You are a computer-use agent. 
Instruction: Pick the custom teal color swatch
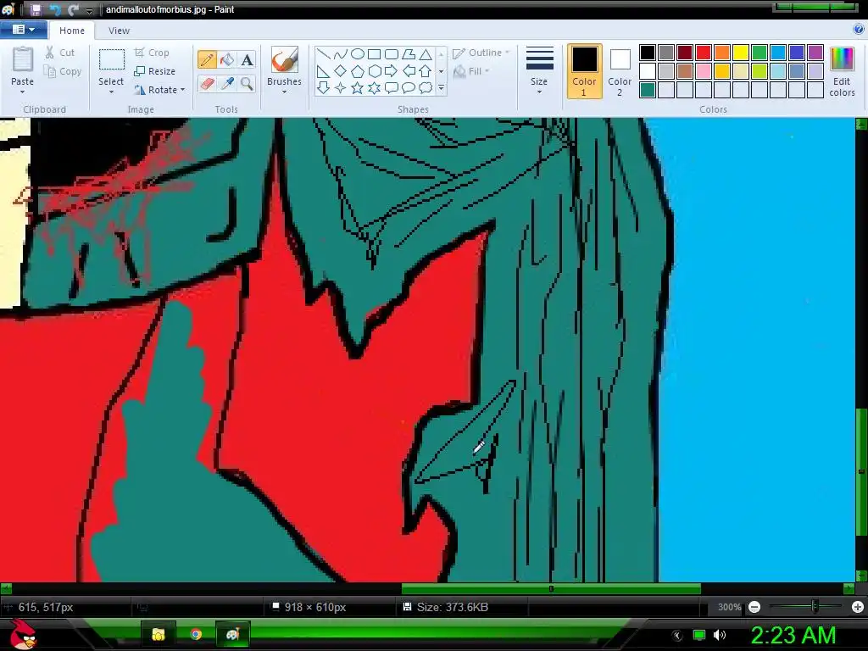(648, 90)
